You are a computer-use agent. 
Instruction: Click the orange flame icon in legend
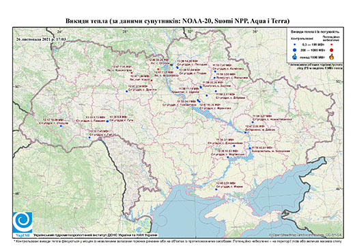332,57
